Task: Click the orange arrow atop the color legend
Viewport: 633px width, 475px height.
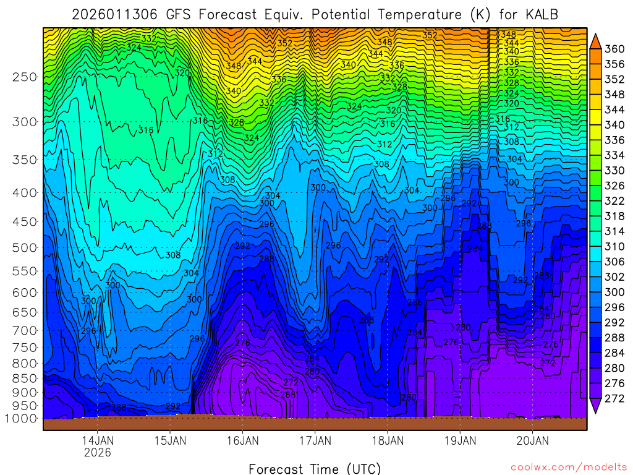Action: pos(595,42)
